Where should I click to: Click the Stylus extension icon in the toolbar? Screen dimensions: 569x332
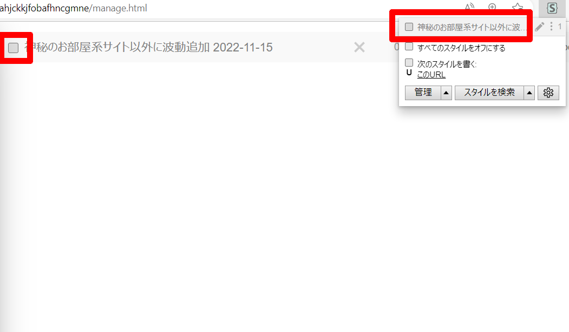[x=552, y=8]
